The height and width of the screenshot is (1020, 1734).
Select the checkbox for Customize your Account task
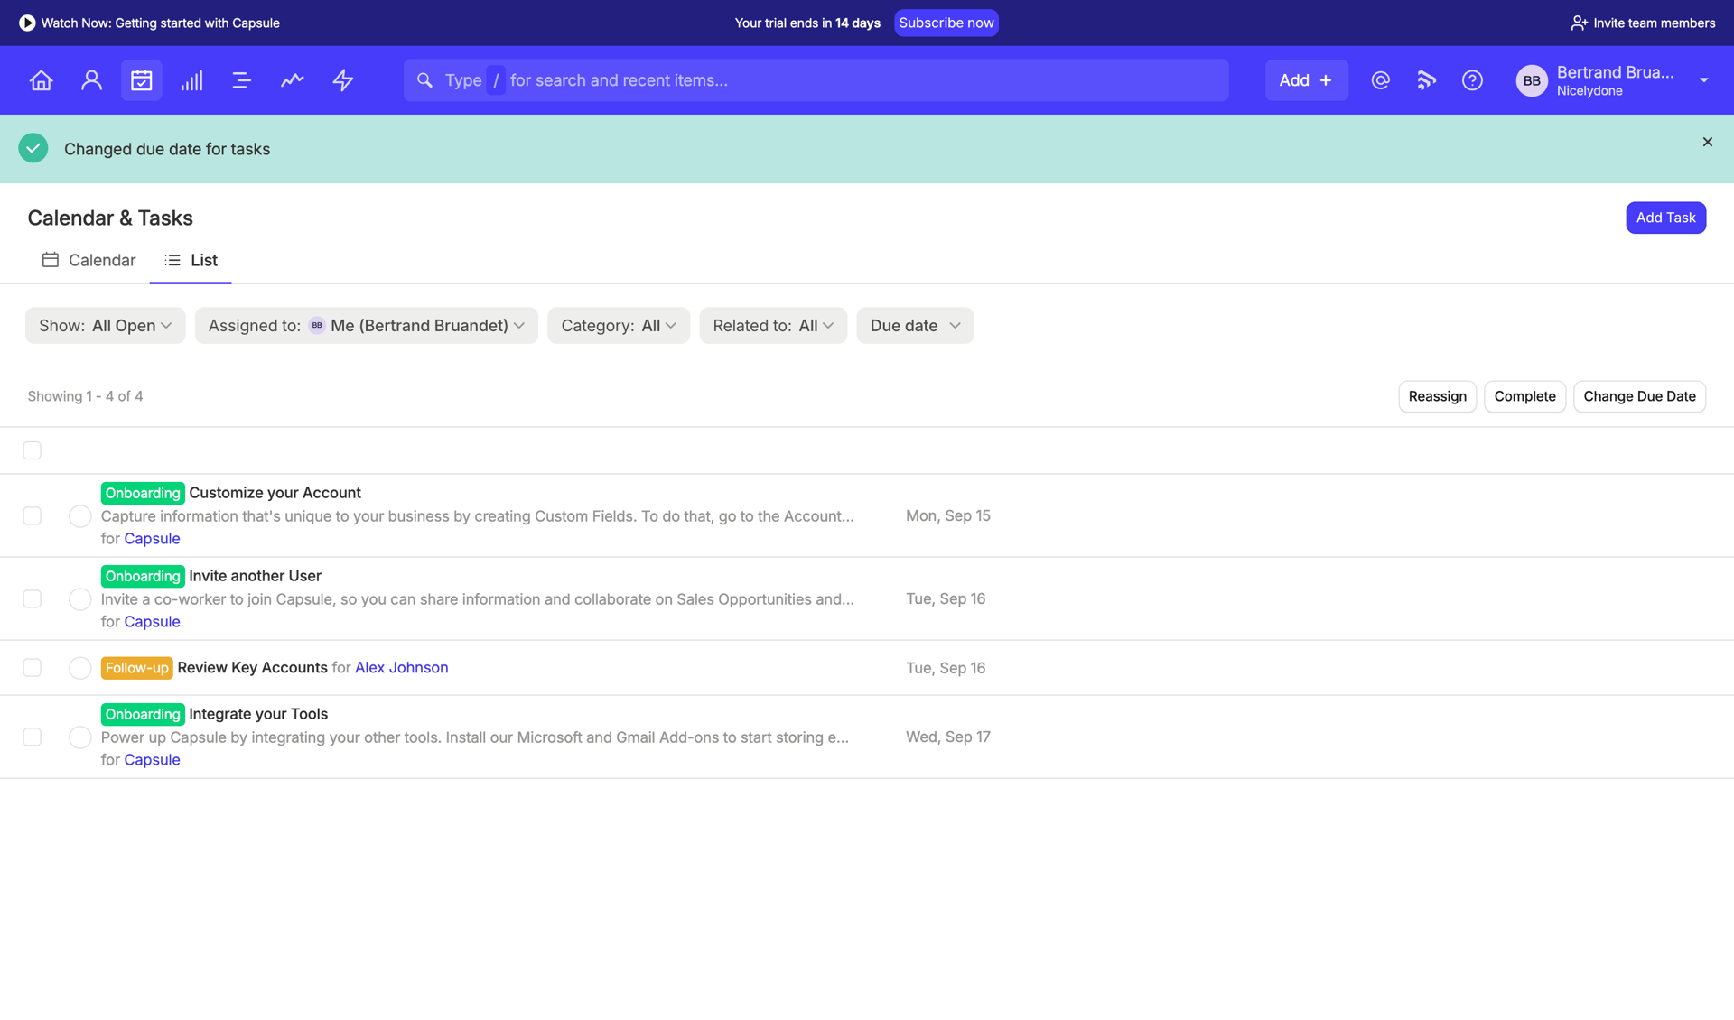32,515
